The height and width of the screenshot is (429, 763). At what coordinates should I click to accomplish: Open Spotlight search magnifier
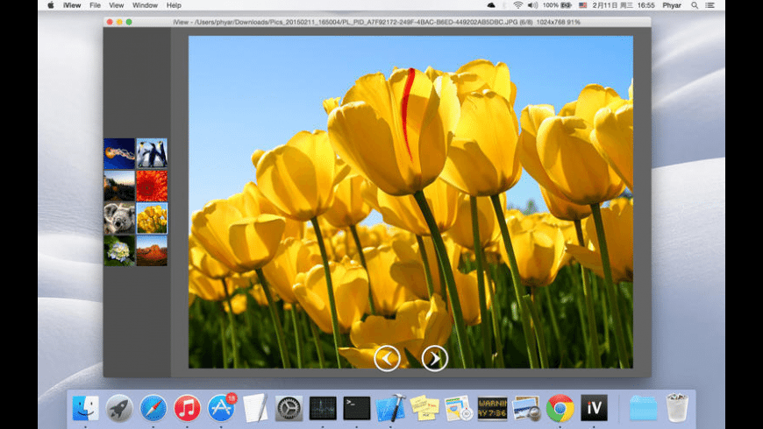pyautogui.click(x=695, y=5)
